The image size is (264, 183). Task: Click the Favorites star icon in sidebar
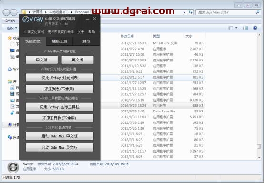[x=10, y=38]
